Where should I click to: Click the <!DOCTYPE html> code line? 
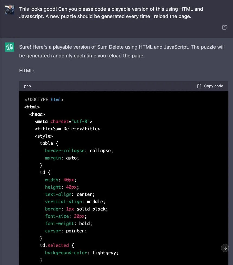point(44,100)
